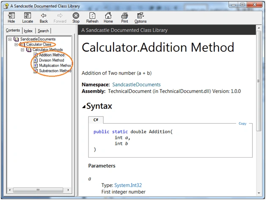Click the Hide toolbar icon
This screenshot has width=266, height=200.
click(x=11, y=18)
